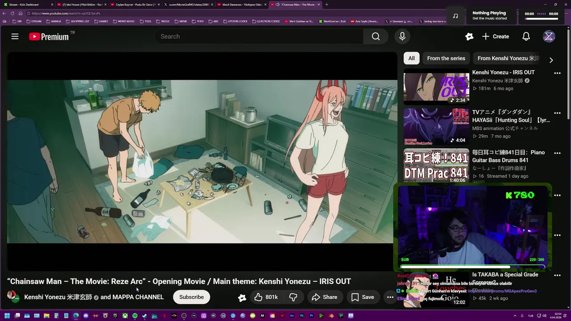Viewport: 571px width, 321px height.
Task: Open the WEIRD MUSIC bookmarks folder
Action: [x=124, y=21]
